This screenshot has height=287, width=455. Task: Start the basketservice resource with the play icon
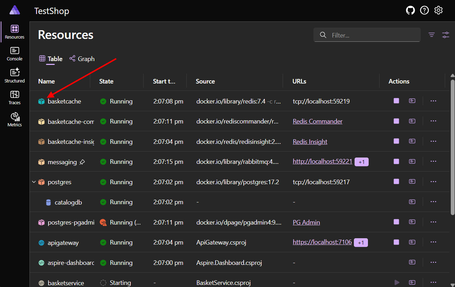click(x=397, y=282)
